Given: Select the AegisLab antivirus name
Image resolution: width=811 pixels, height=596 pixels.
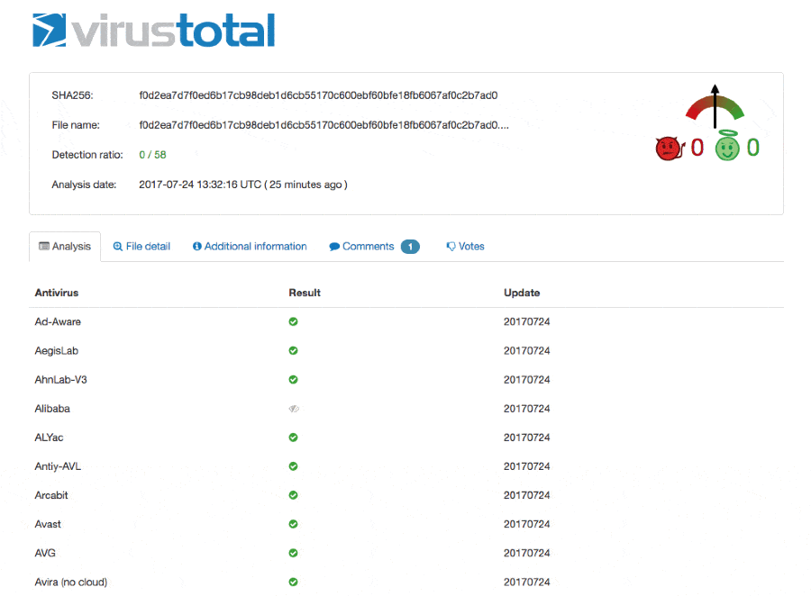Looking at the screenshot, I should click(x=57, y=350).
